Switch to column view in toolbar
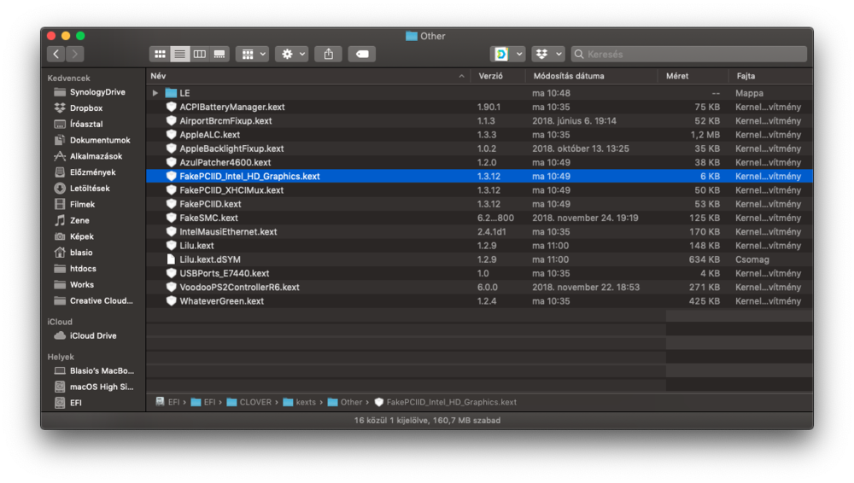This screenshot has width=854, height=483. (x=200, y=54)
